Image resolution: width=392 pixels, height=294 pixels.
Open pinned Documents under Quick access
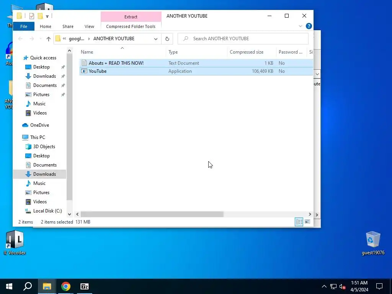click(x=45, y=85)
